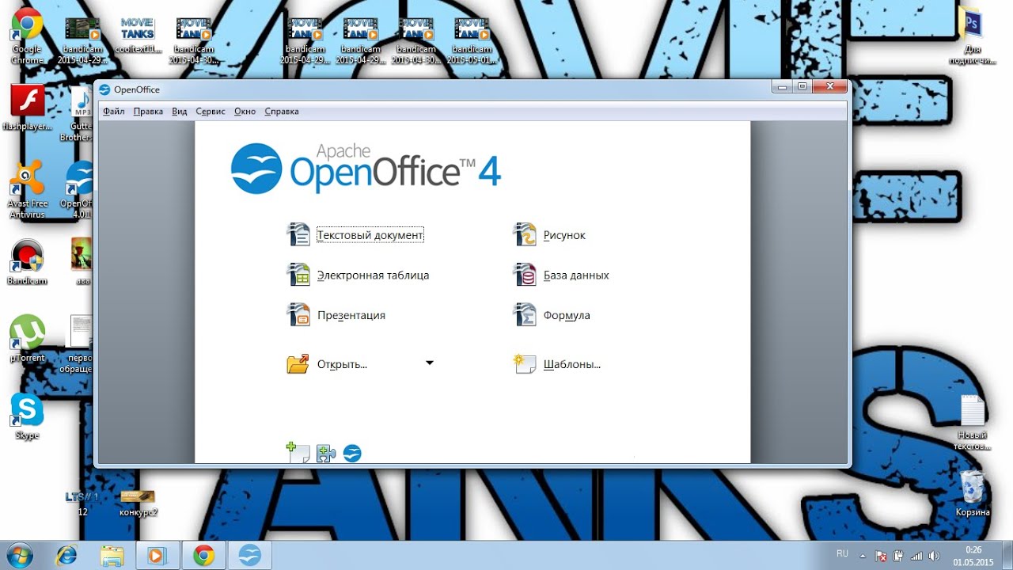Show hidden tray icons arrow

point(864,556)
